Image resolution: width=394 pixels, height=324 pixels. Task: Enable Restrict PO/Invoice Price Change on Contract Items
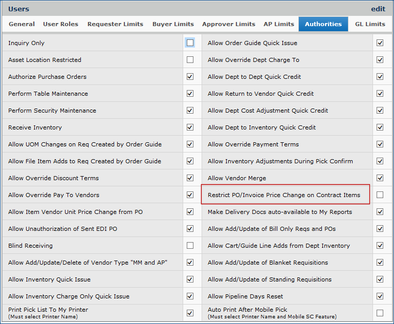[x=380, y=195]
